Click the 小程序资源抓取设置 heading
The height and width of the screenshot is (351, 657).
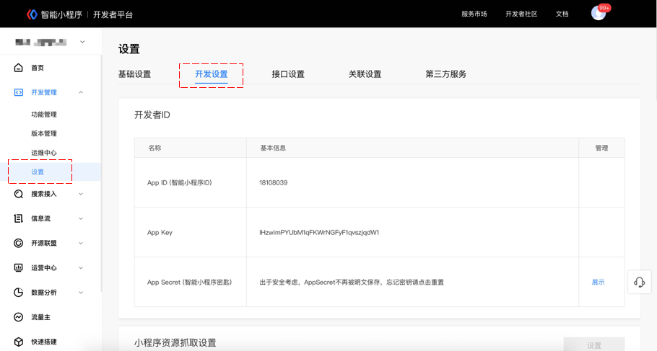(175, 342)
